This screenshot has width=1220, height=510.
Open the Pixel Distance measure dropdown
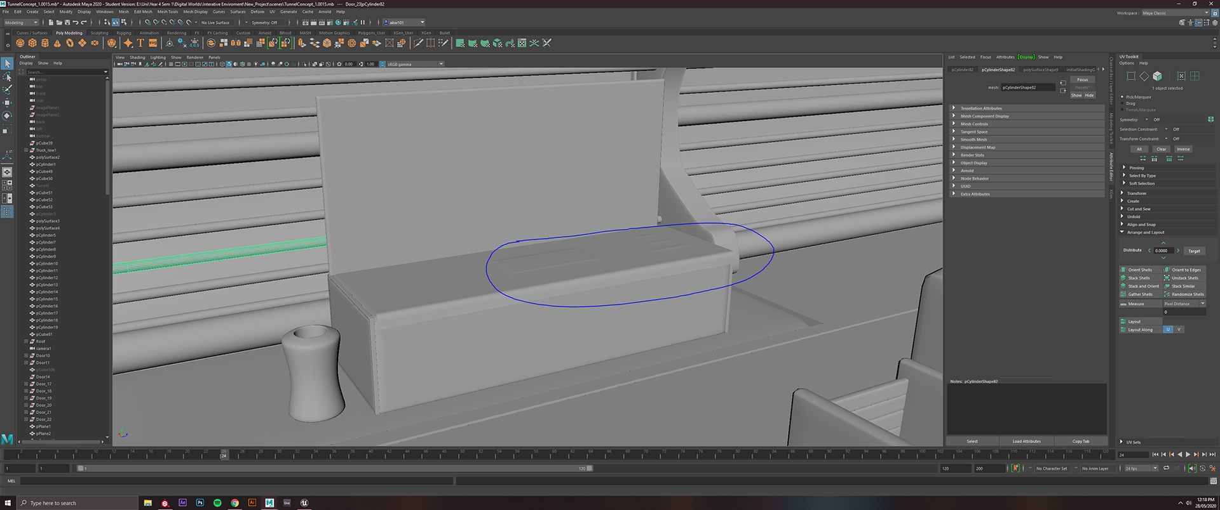coord(1184,304)
